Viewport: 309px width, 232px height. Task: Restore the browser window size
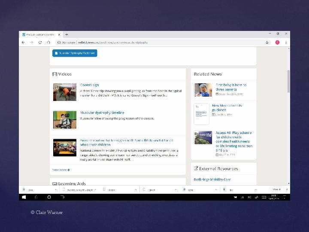(278, 34)
